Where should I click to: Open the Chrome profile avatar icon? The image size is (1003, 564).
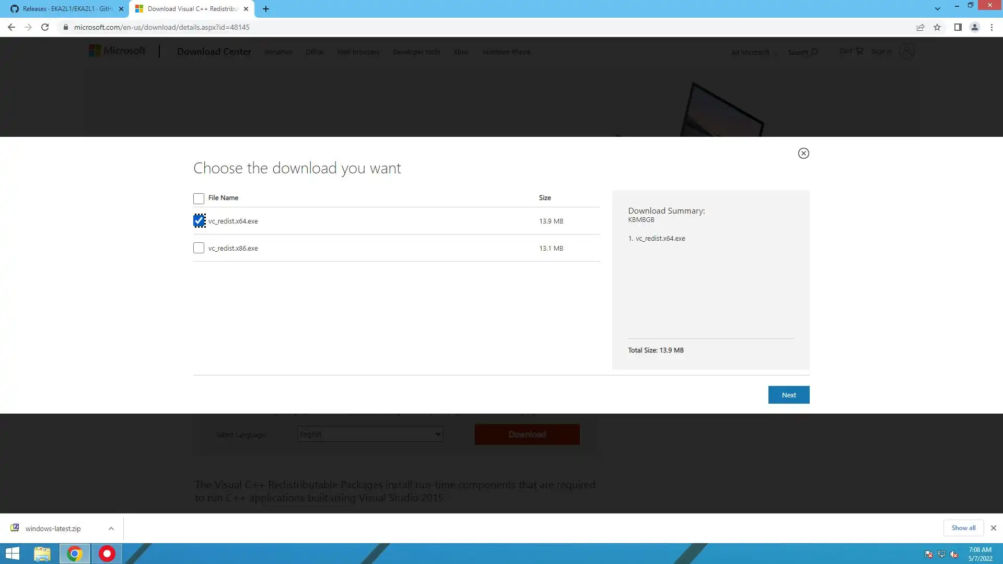974,27
